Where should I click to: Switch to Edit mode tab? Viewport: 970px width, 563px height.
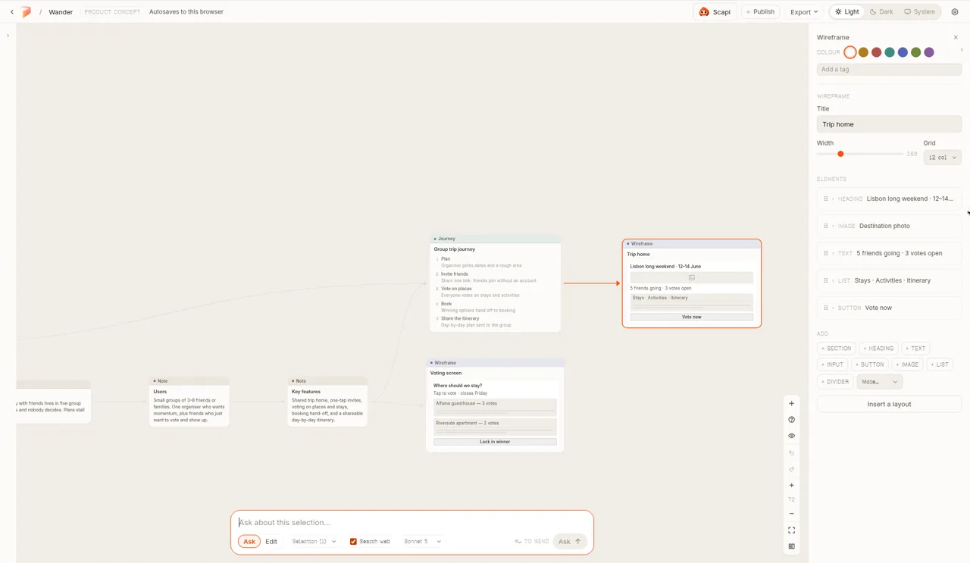[x=271, y=541]
